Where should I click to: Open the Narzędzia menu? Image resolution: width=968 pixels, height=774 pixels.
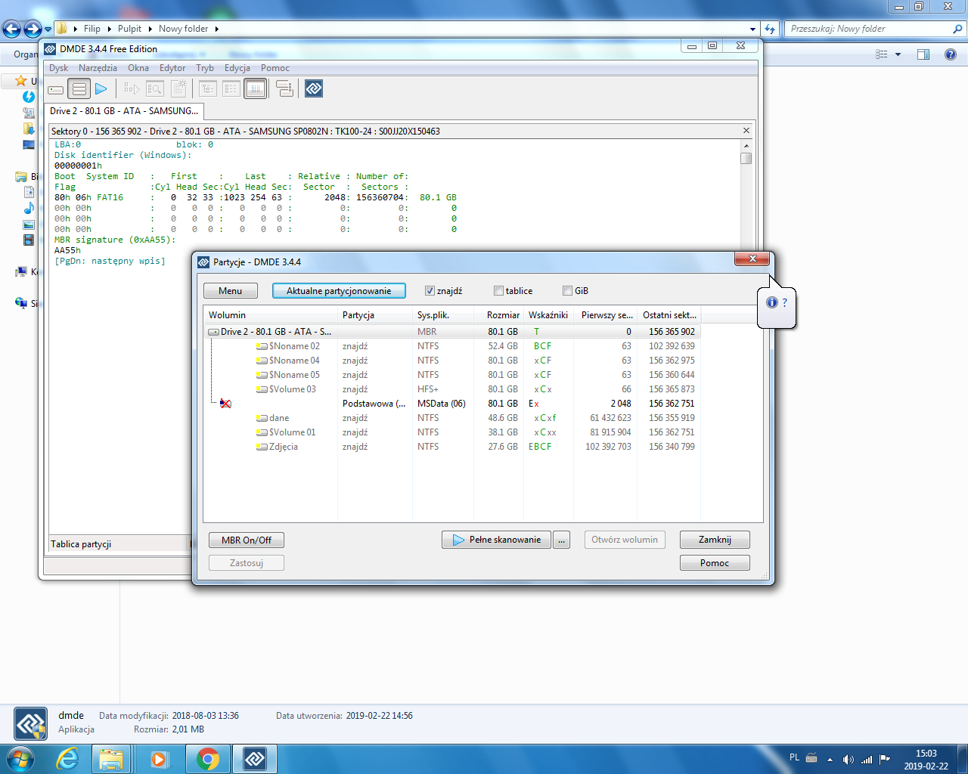click(x=98, y=68)
